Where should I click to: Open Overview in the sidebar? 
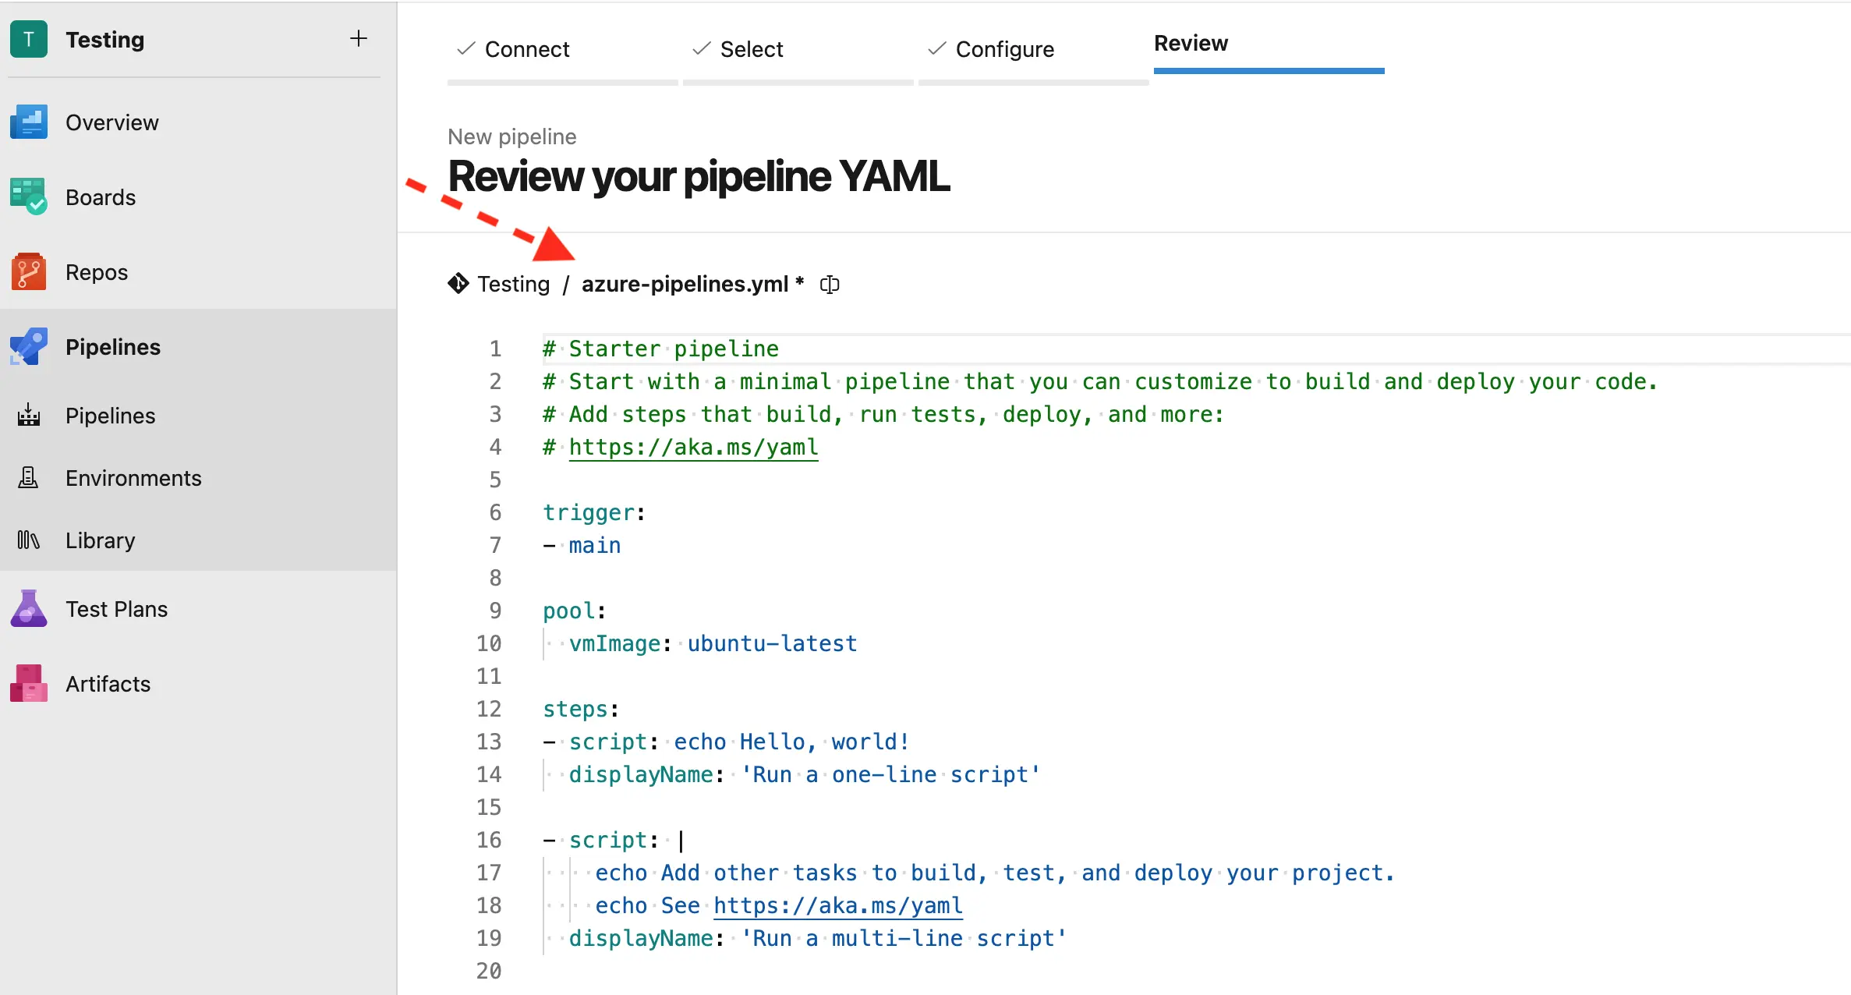pyautogui.click(x=112, y=122)
